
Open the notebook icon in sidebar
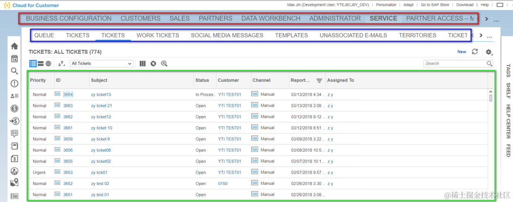(14, 146)
